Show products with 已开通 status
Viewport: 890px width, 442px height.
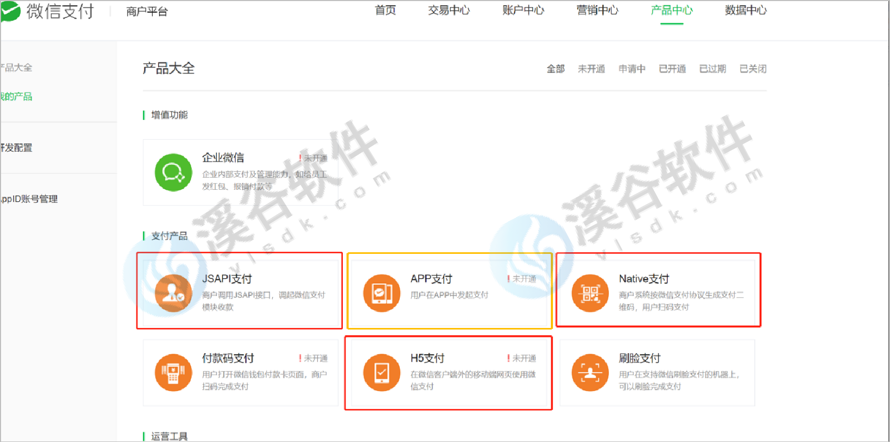click(672, 69)
